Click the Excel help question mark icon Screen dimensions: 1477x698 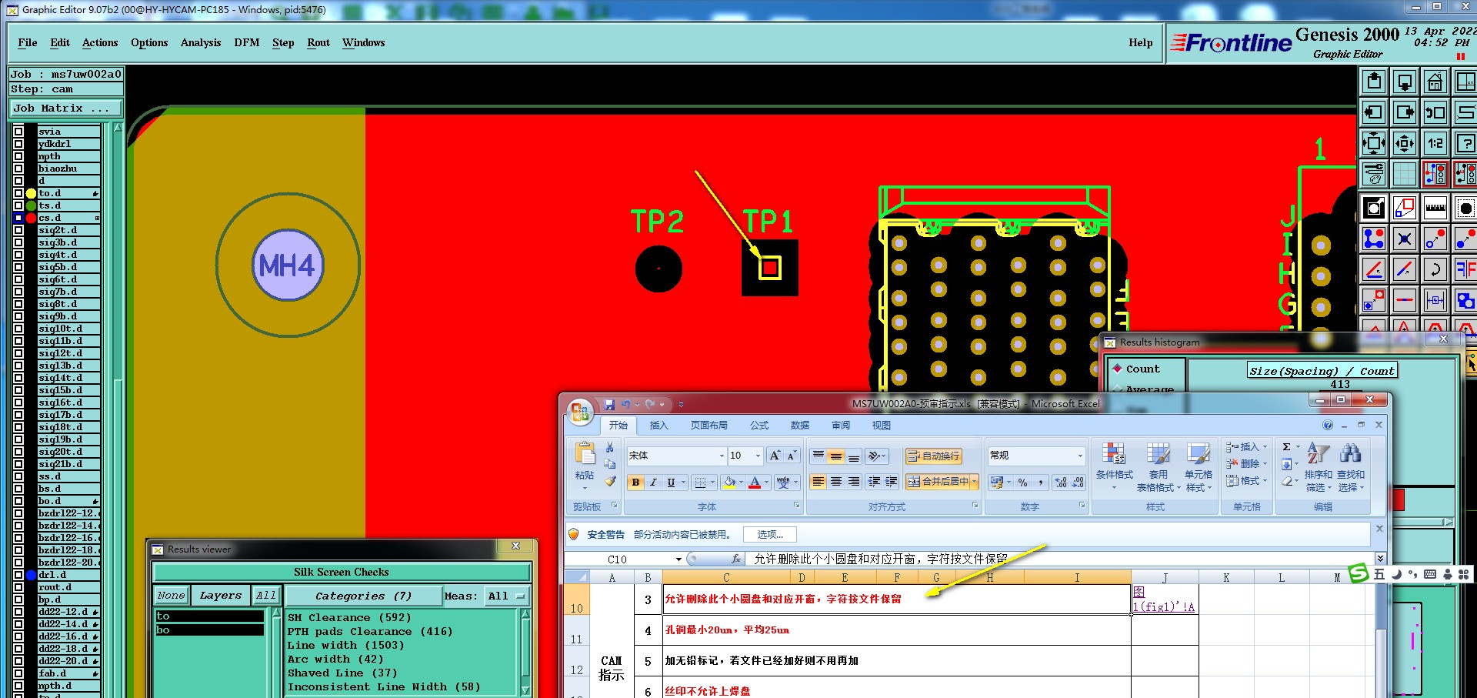click(x=1328, y=425)
